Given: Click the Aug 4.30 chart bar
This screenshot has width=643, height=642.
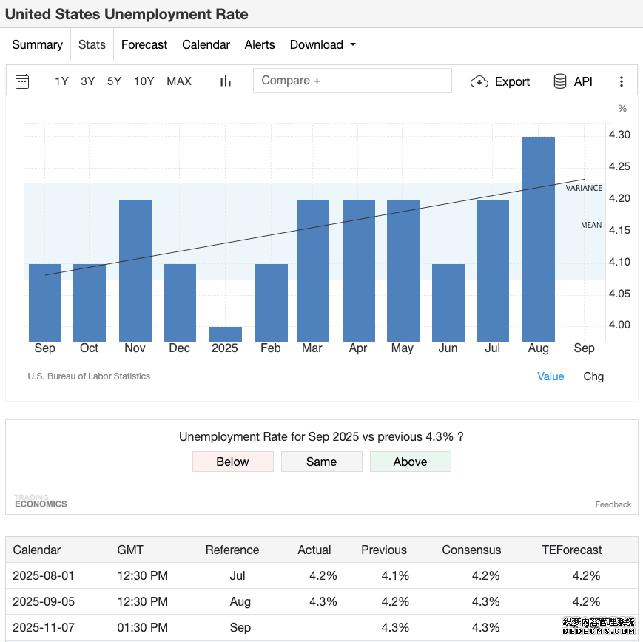Looking at the screenshot, I should point(539,239).
